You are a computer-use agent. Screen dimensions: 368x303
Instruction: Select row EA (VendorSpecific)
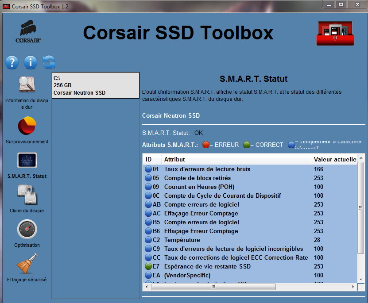pos(250,275)
